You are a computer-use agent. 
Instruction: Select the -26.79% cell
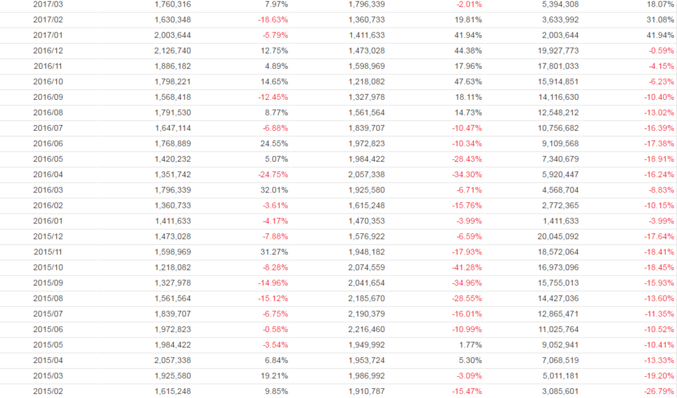pyautogui.click(x=660, y=391)
